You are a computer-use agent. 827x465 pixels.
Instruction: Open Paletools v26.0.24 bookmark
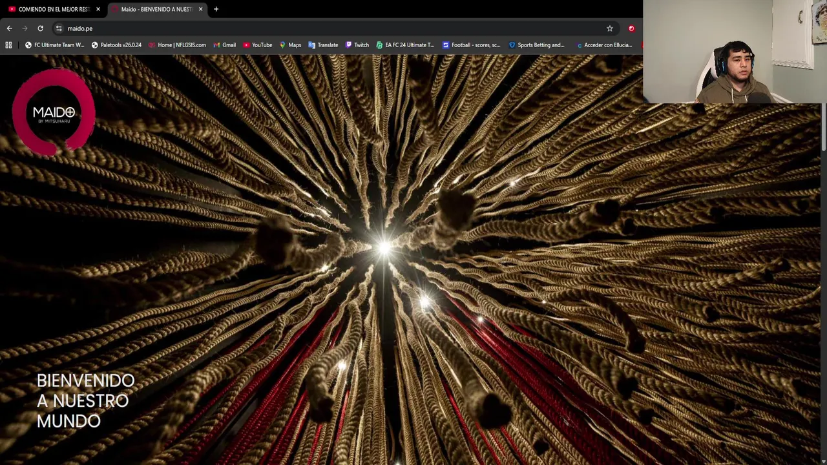pos(116,45)
